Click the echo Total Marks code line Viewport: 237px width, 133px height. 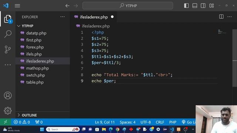[x=132, y=75]
